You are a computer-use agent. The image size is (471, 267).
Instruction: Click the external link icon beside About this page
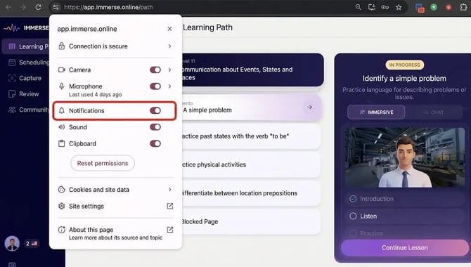[169, 230]
